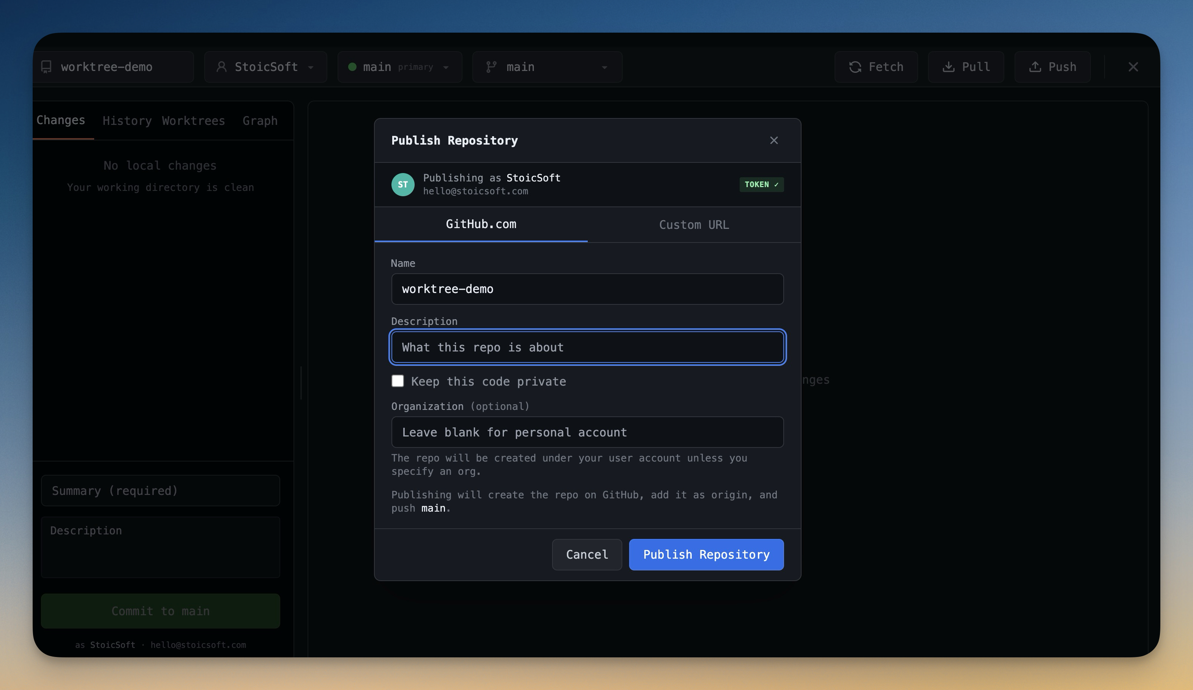Open the History tab
1193x690 pixels.
pyautogui.click(x=127, y=121)
